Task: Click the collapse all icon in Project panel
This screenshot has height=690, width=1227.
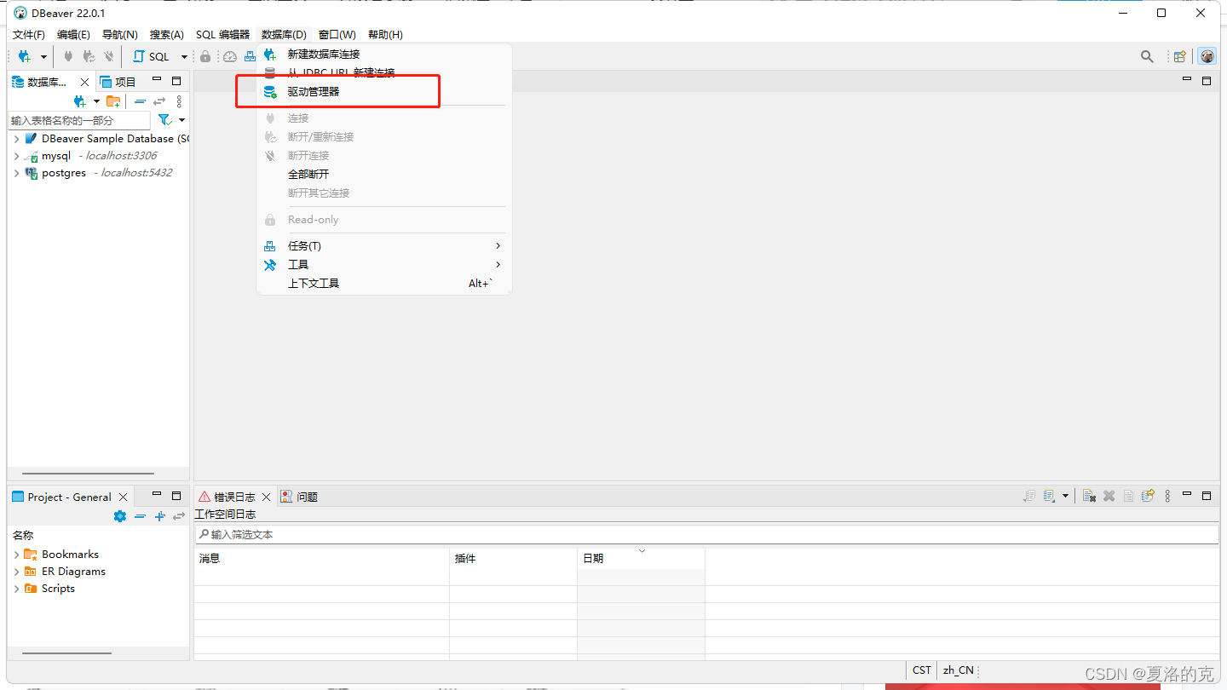Action: click(141, 516)
